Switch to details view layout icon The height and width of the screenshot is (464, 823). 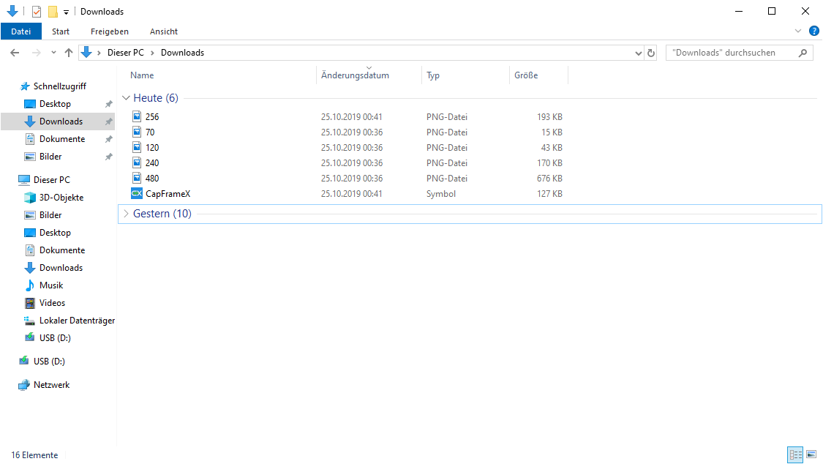[795, 454]
